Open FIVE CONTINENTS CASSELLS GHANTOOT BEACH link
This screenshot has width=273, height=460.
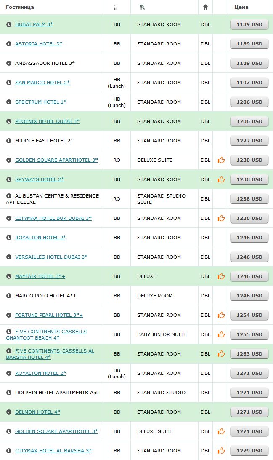(x=46, y=334)
